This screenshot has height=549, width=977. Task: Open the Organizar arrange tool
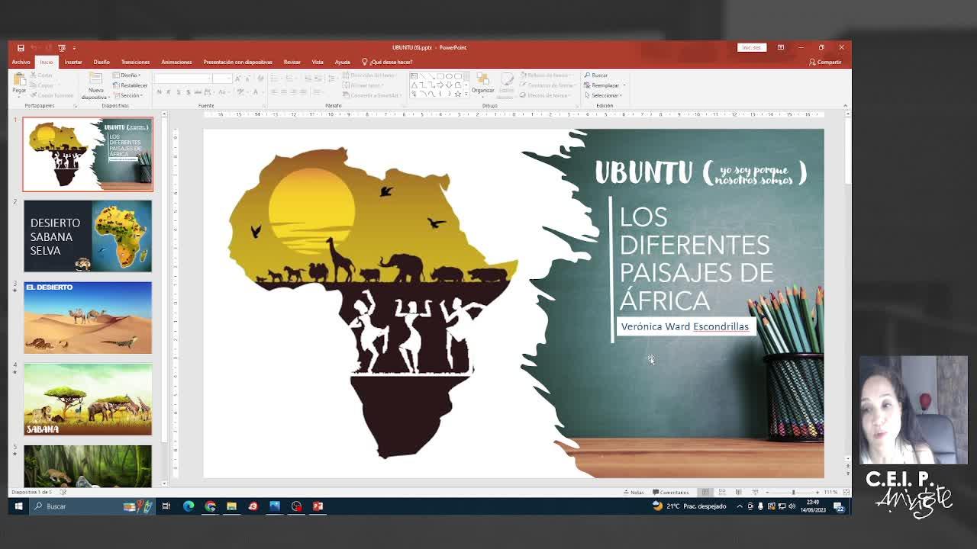point(482,83)
